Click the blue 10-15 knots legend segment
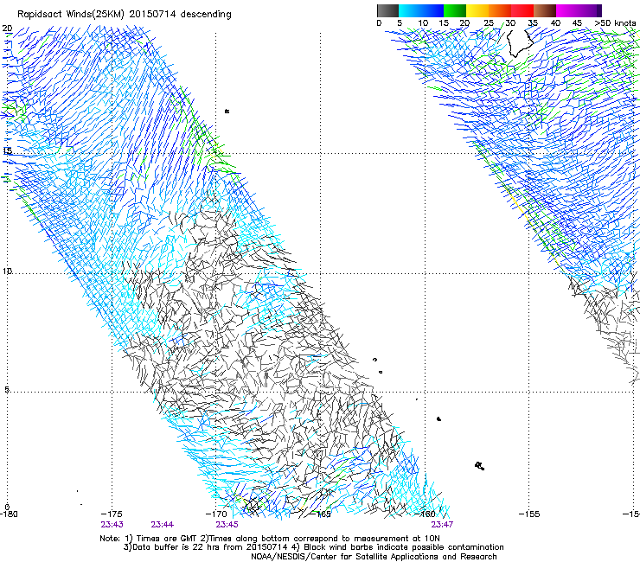 [x=432, y=10]
